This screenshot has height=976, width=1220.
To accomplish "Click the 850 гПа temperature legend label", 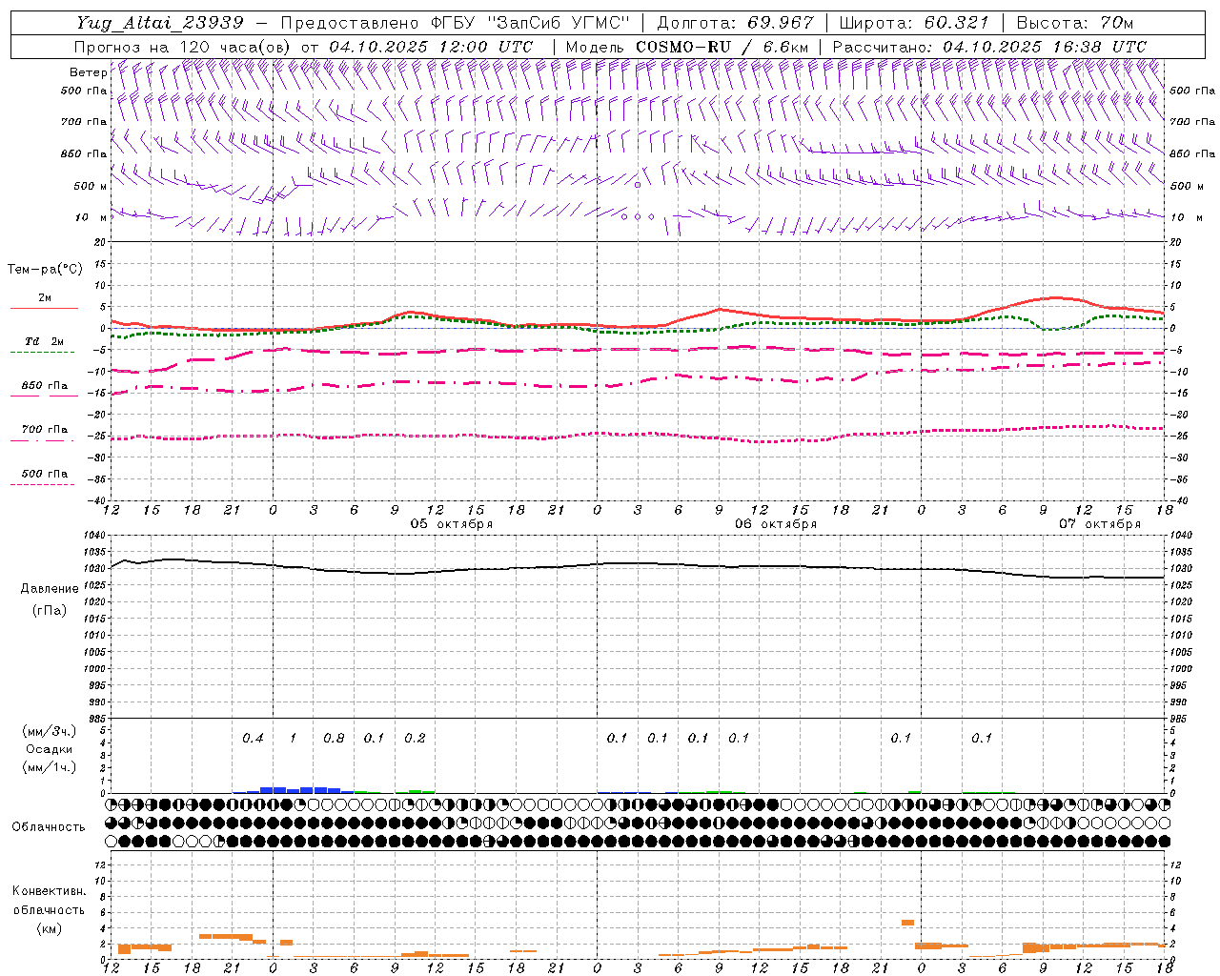I will [x=45, y=386].
